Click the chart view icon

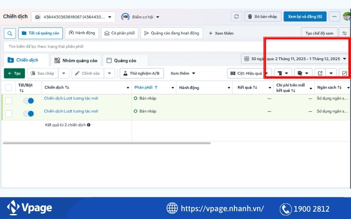point(344,73)
